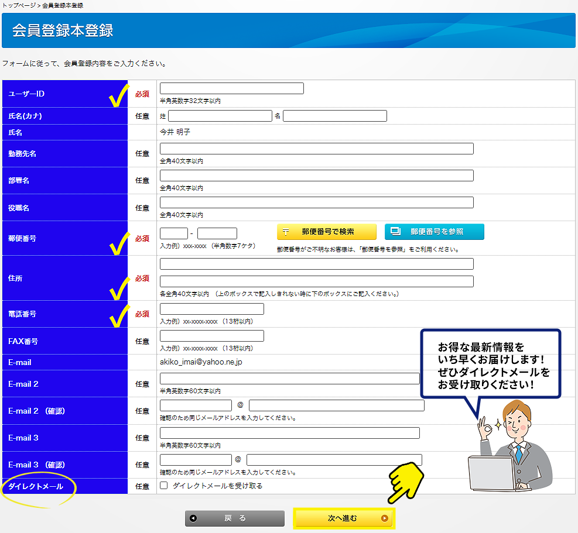This screenshot has width=578, height=533.
Task: Click the E-mail 2 (確認) domain field after @
Action: tap(336, 405)
